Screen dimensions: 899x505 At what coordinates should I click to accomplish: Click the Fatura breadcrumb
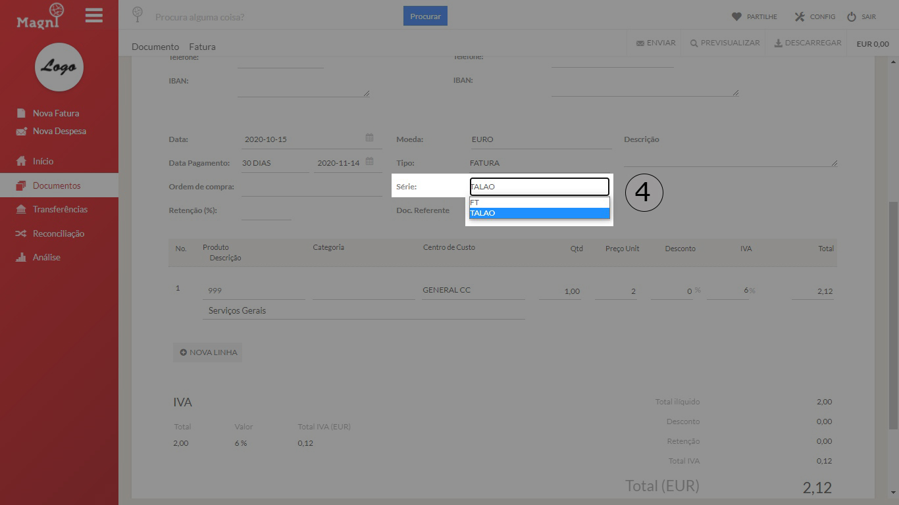tap(202, 47)
